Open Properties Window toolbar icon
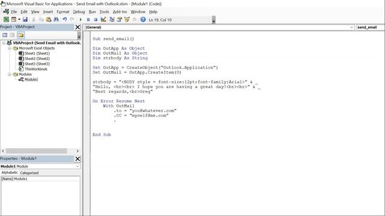 point(119,19)
